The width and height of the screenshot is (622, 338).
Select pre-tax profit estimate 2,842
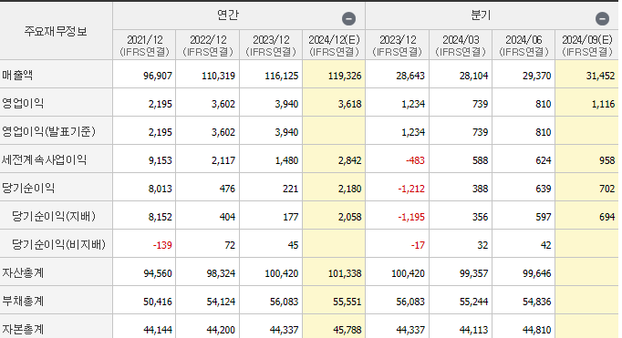coord(350,160)
